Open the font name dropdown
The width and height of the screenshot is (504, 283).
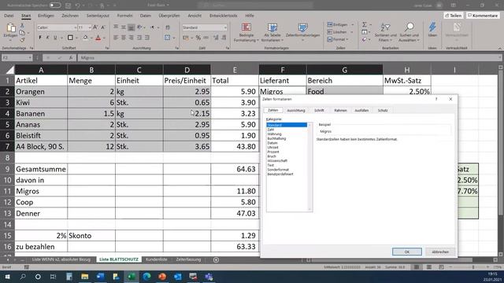[76, 28]
